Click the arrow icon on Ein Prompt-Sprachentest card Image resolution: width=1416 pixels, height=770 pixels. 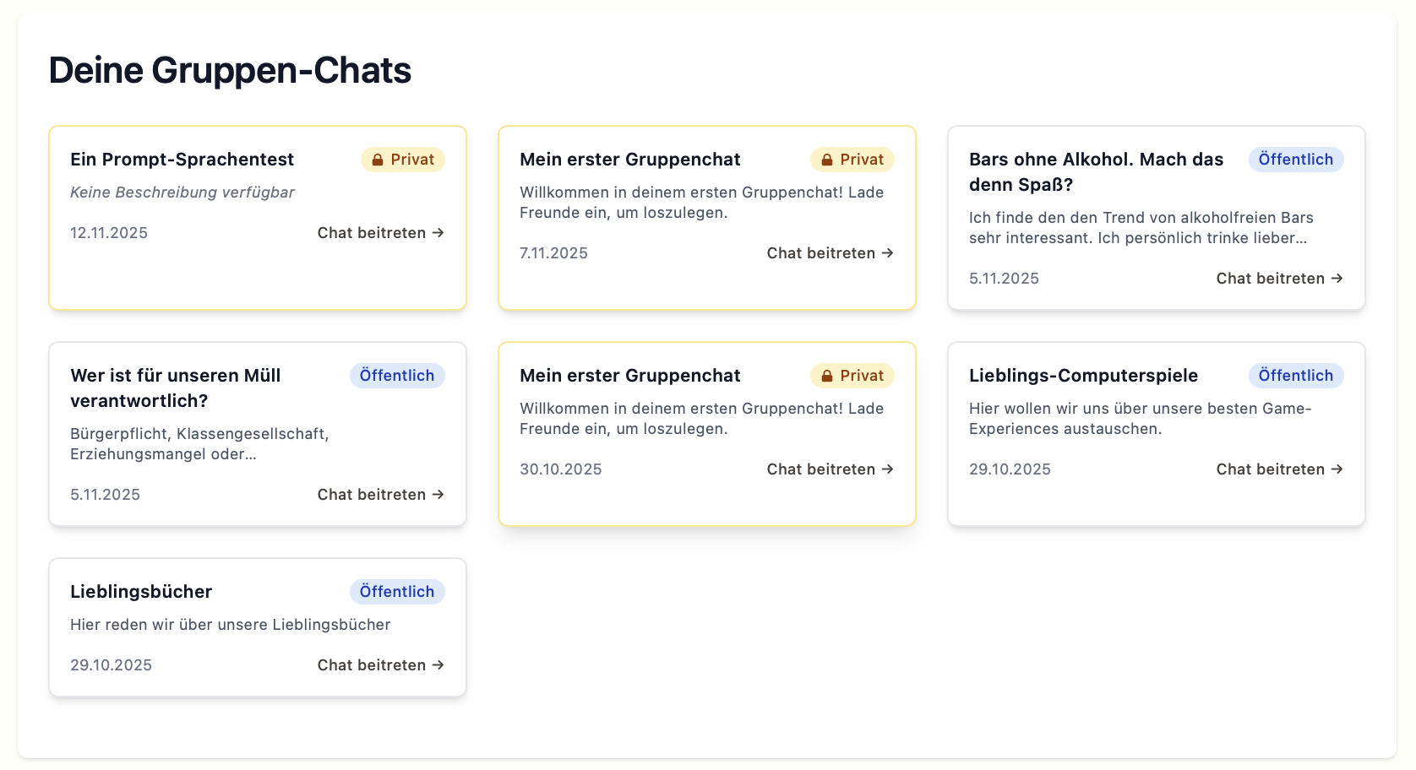pos(438,232)
